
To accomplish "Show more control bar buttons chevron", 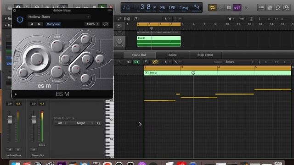I will coord(246,8).
